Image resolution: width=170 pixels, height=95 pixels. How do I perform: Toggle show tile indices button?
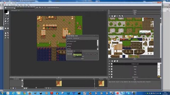[53, 8]
